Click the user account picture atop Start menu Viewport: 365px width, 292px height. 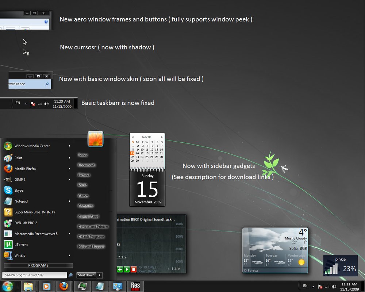click(x=95, y=139)
